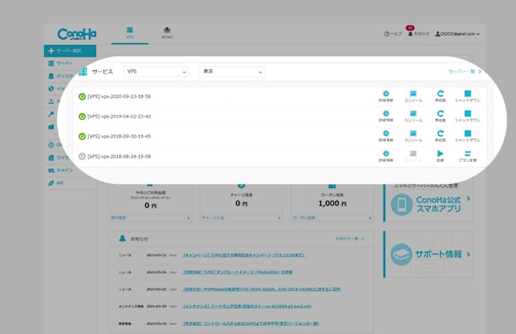Open the VPS service dropdown
The width and height of the screenshot is (516, 334).
coord(156,72)
